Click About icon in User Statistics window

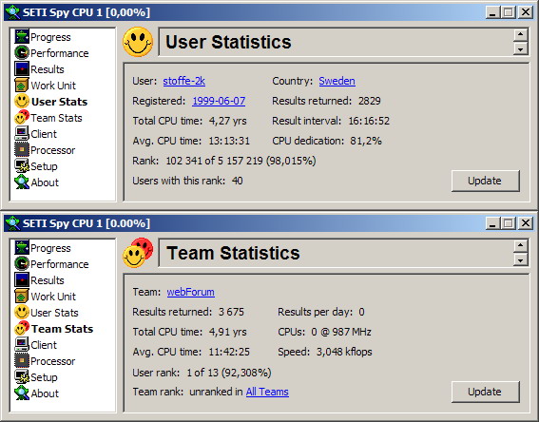pyautogui.click(x=22, y=182)
